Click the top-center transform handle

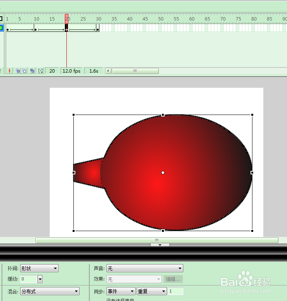point(163,115)
